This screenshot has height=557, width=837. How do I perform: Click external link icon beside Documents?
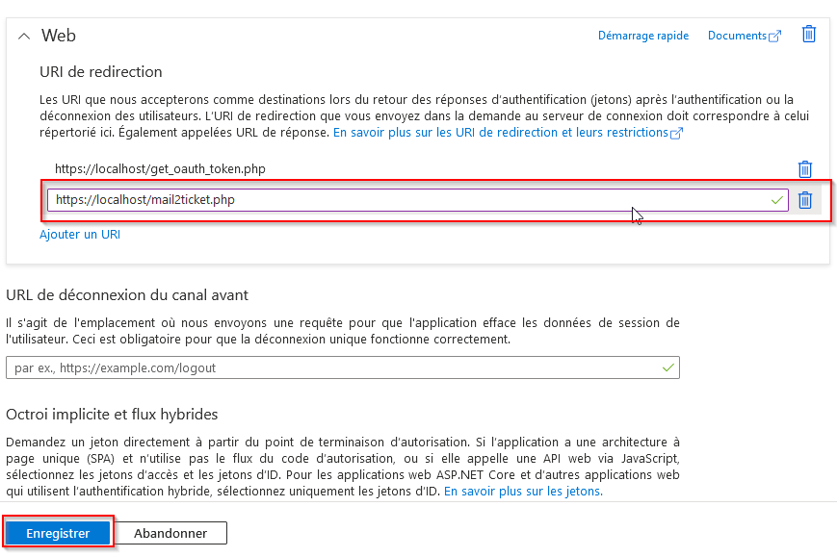pyautogui.click(x=775, y=36)
